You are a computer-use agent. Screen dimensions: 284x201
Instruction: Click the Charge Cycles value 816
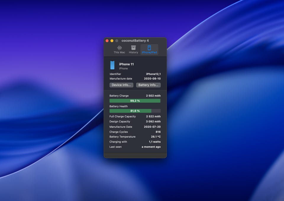click(x=158, y=132)
